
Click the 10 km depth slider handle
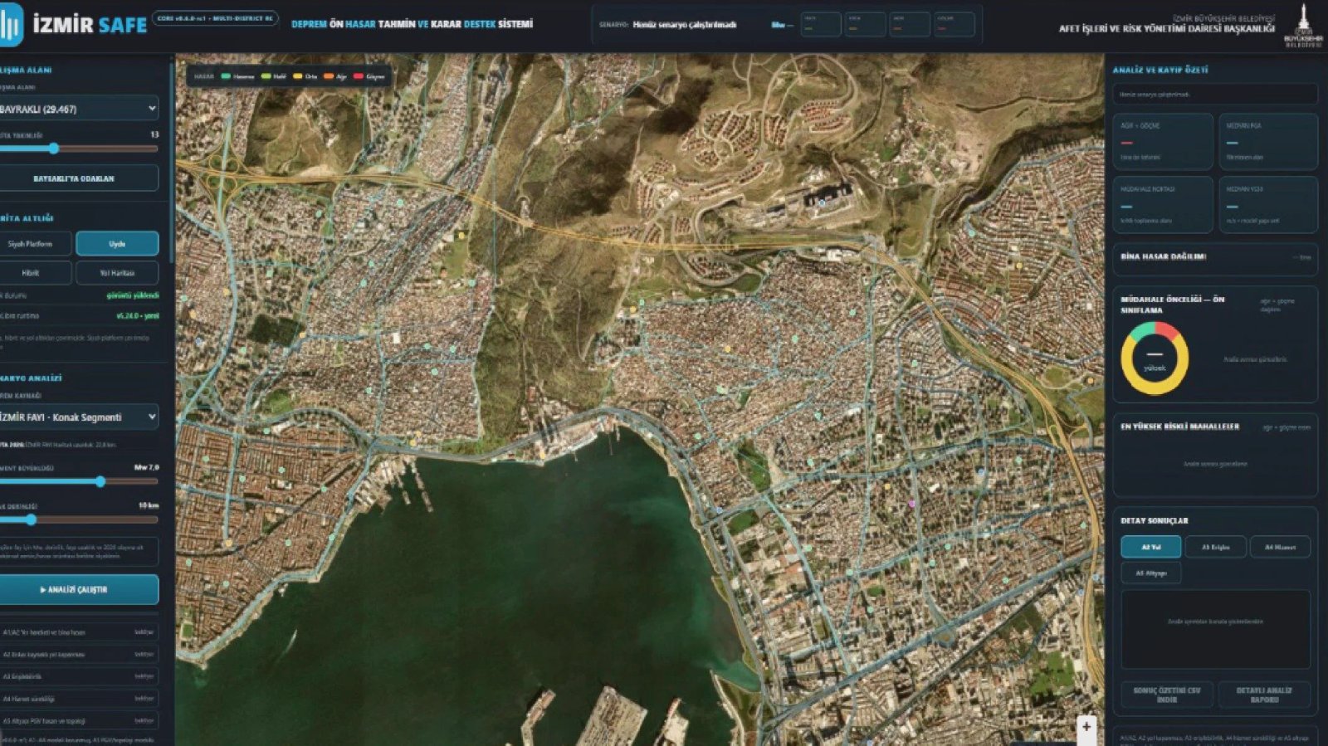tap(31, 519)
